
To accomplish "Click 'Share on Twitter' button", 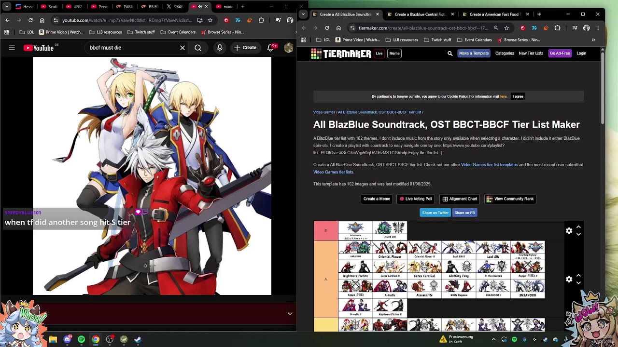I will tap(435, 213).
